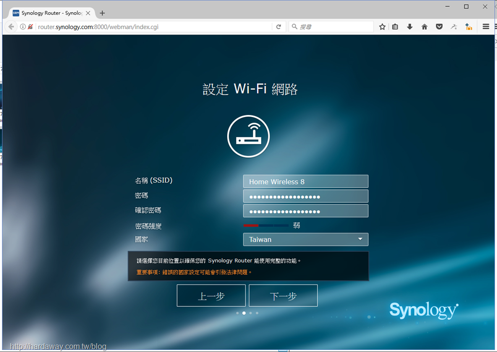
Task: Select the first setup step dot
Action: pos(237,313)
